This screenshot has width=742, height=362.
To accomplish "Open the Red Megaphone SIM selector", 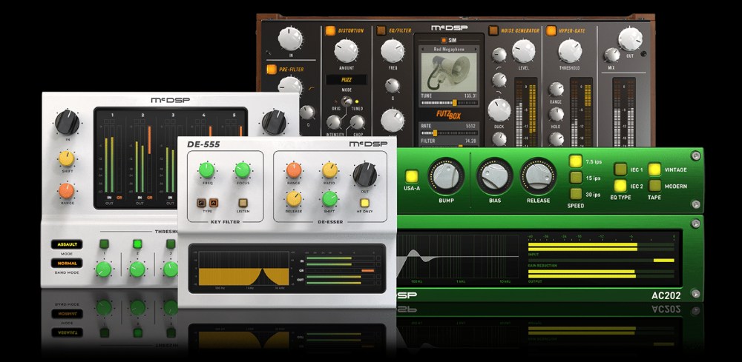I will 449,49.
